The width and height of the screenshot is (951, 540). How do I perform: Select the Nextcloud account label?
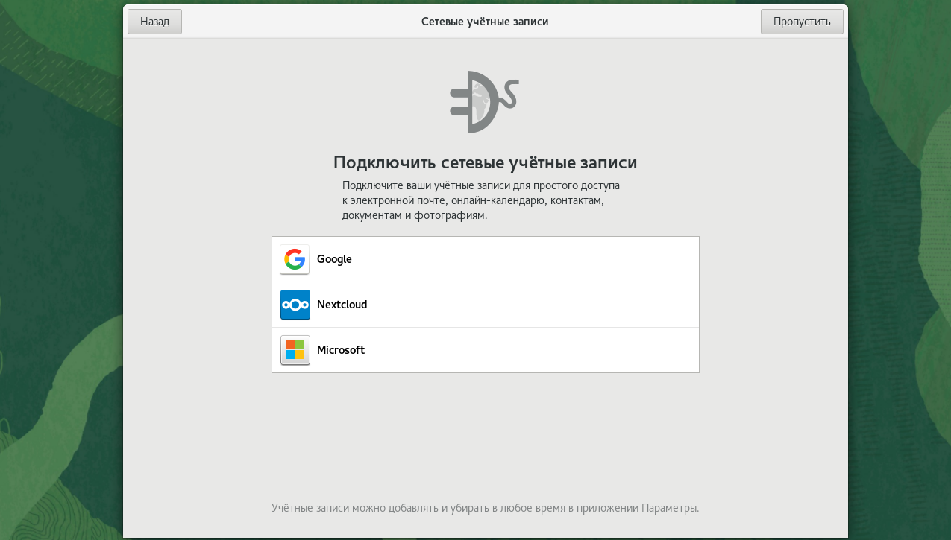point(342,305)
